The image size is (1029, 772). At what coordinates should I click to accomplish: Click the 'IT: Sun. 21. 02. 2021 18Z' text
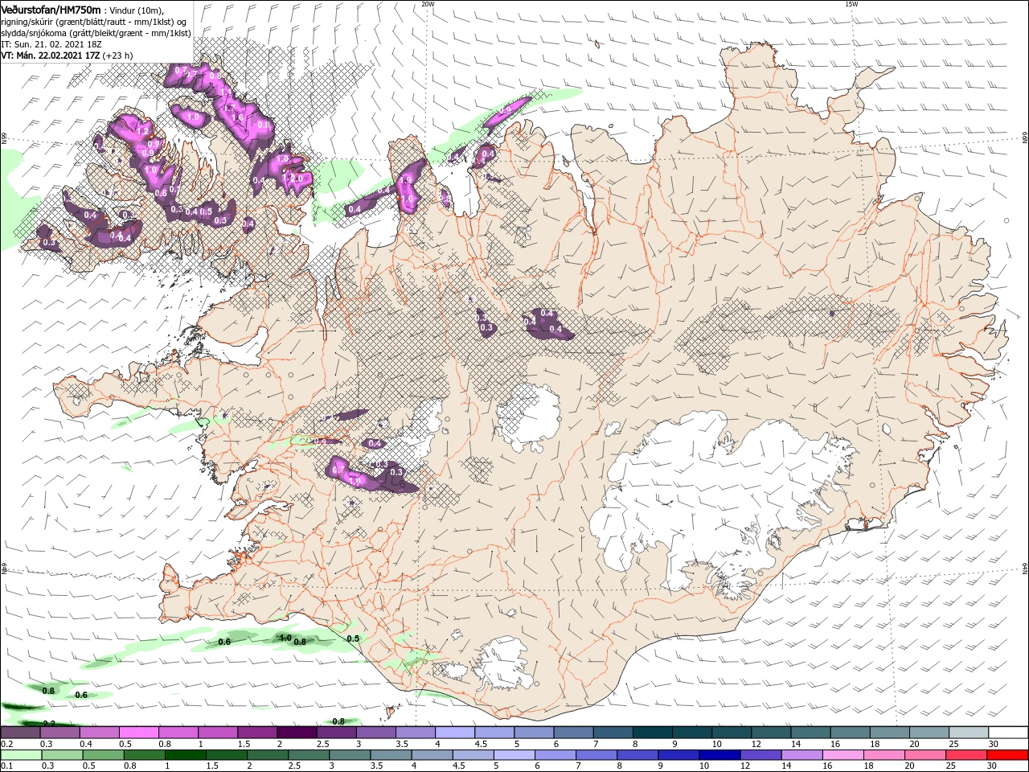tap(50, 44)
